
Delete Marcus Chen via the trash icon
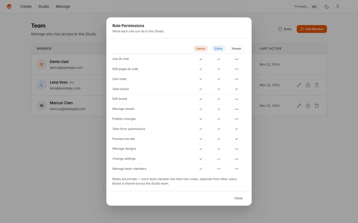[317, 106]
